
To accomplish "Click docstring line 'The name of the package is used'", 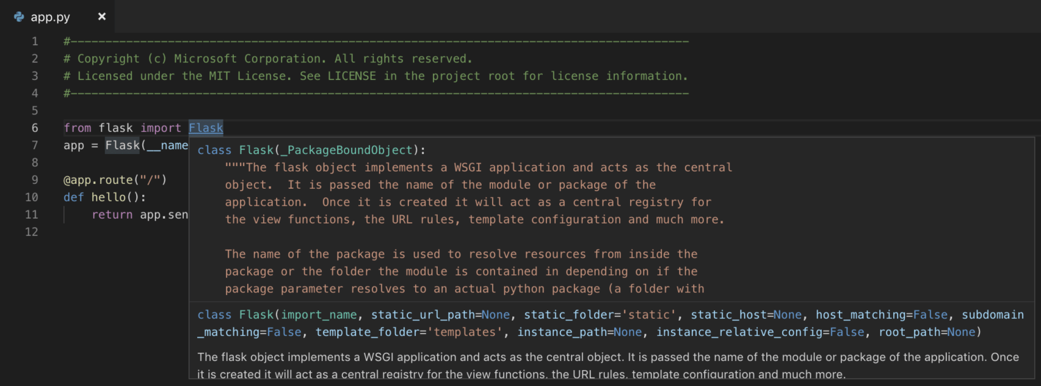I will coord(462,254).
